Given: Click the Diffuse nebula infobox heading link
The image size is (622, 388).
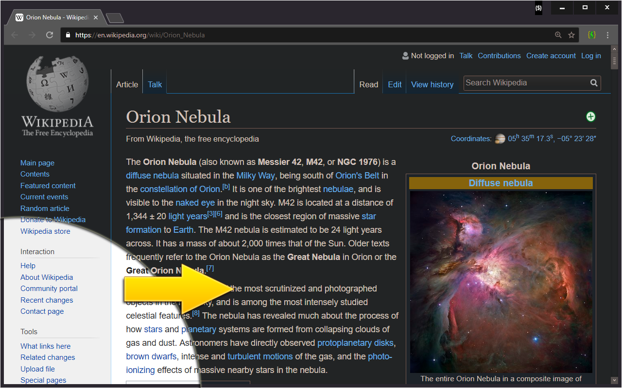Looking at the screenshot, I should (501, 183).
